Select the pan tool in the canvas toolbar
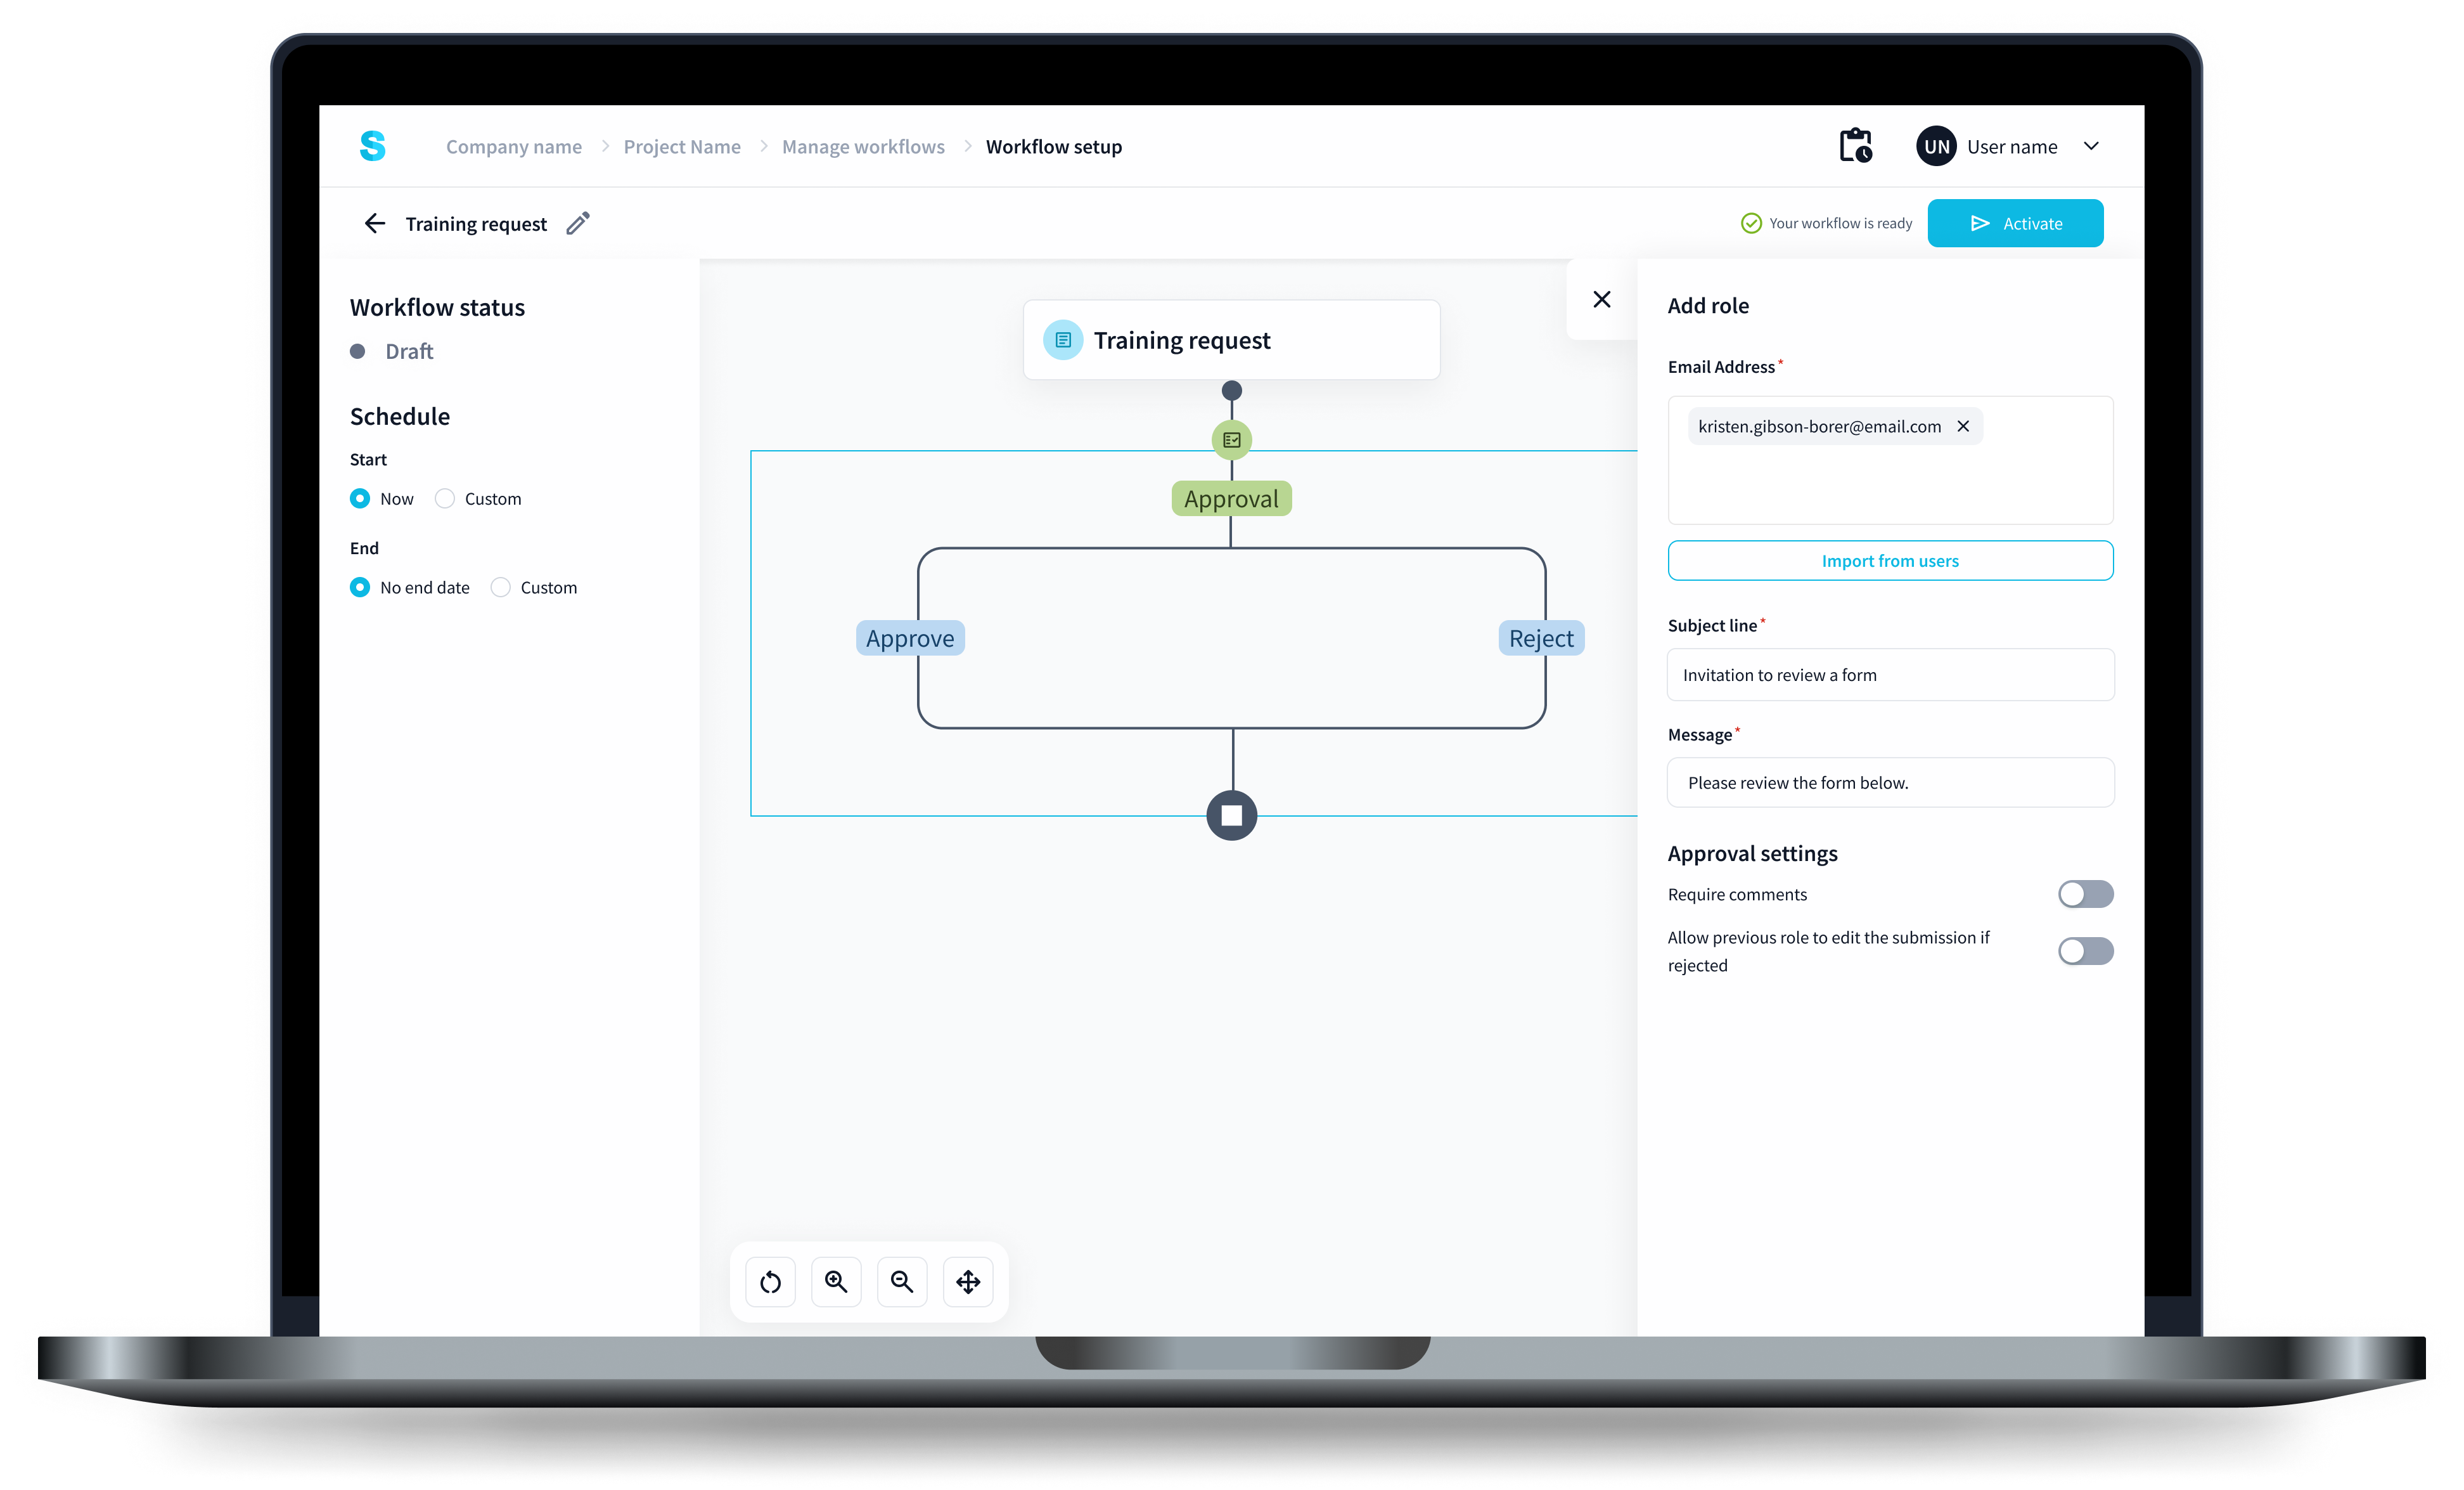 [968, 1282]
